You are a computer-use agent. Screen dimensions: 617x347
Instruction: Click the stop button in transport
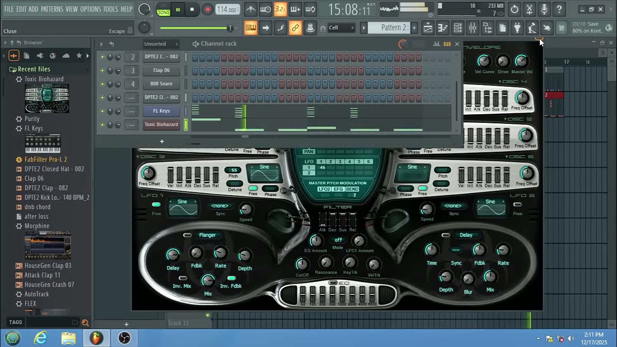pos(192,9)
